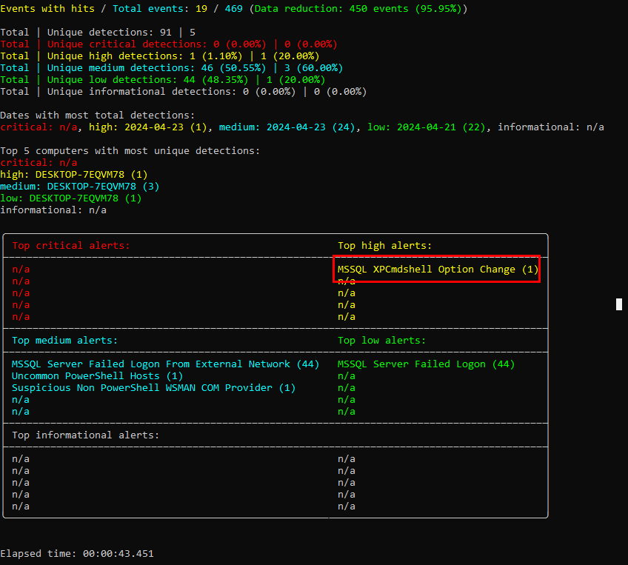The height and width of the screenshot is (565, 628).
Task: Click the 'Top high alerts:' heading
Action: [x=385, y=245]
